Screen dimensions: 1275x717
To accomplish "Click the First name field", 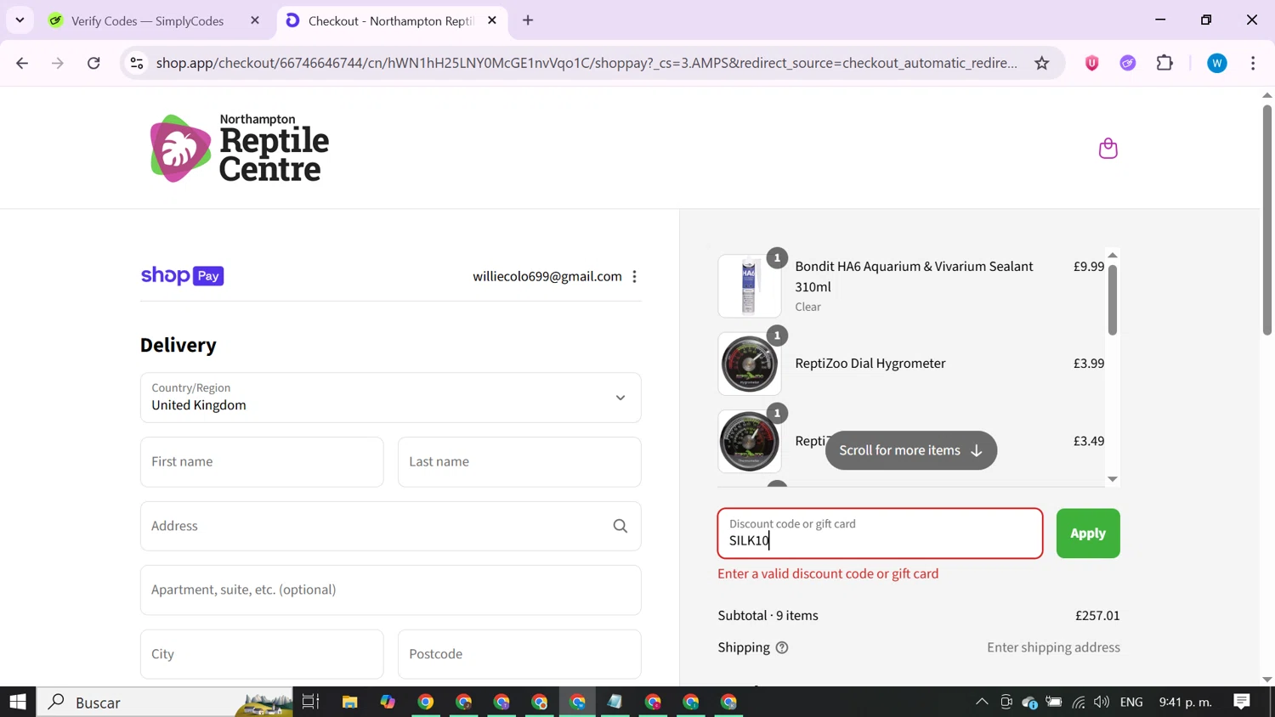I will (262, 462).
